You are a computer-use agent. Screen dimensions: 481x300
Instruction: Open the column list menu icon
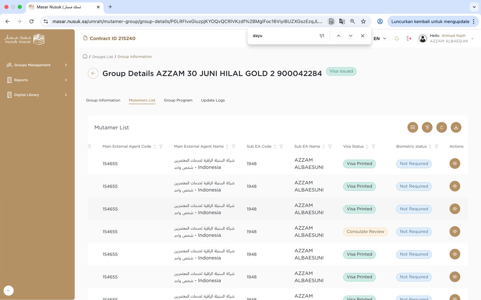tap(412, 127)
